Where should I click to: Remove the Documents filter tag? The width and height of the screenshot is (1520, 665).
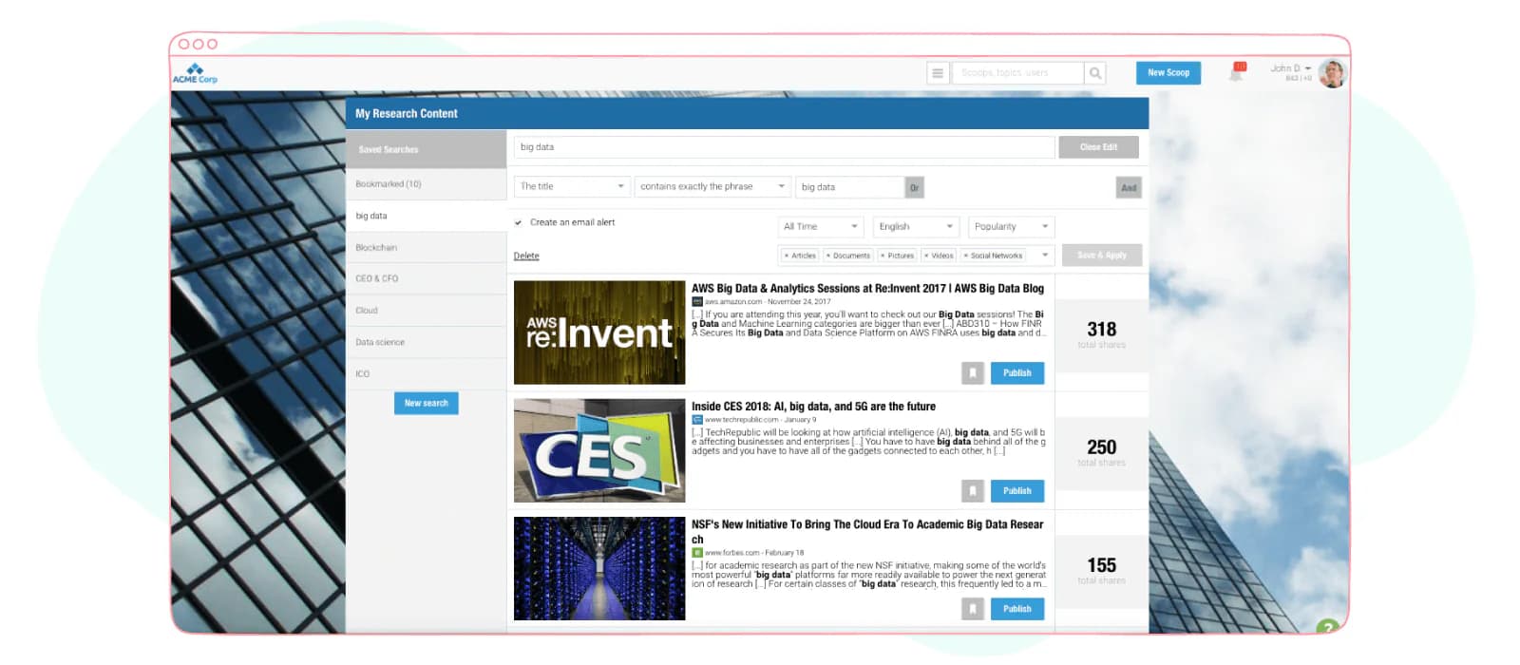tap(828, 256)
